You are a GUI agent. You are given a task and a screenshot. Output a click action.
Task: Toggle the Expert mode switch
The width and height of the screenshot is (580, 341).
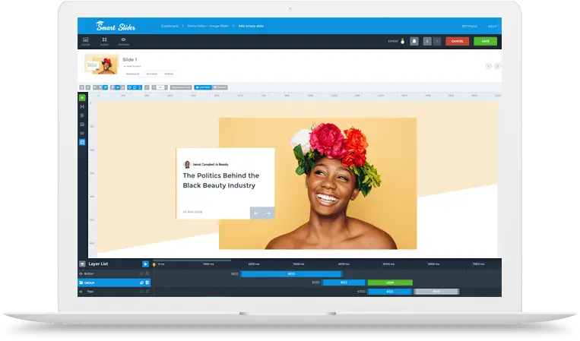tap(401, 41)
